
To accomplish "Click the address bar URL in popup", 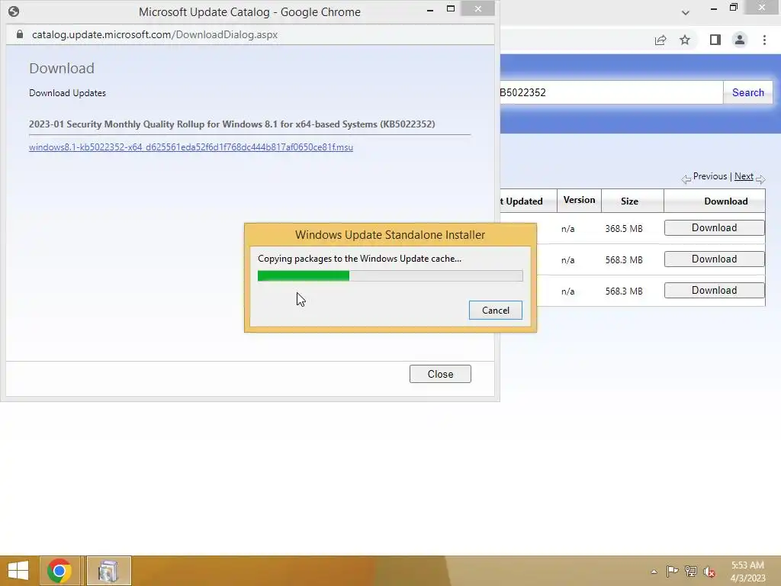I will click(155, 34).
